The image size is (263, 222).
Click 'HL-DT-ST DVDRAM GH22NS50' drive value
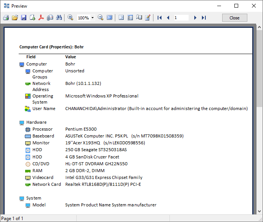pyautogui.click(x=97, y=164)
